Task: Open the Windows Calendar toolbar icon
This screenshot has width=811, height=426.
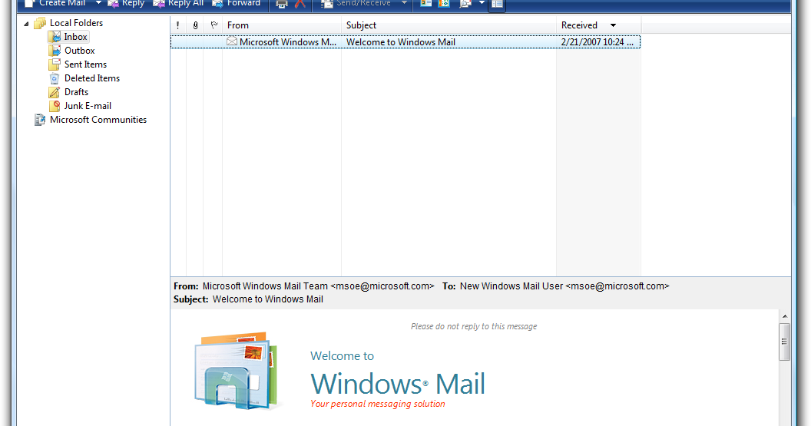Action: 445,4
